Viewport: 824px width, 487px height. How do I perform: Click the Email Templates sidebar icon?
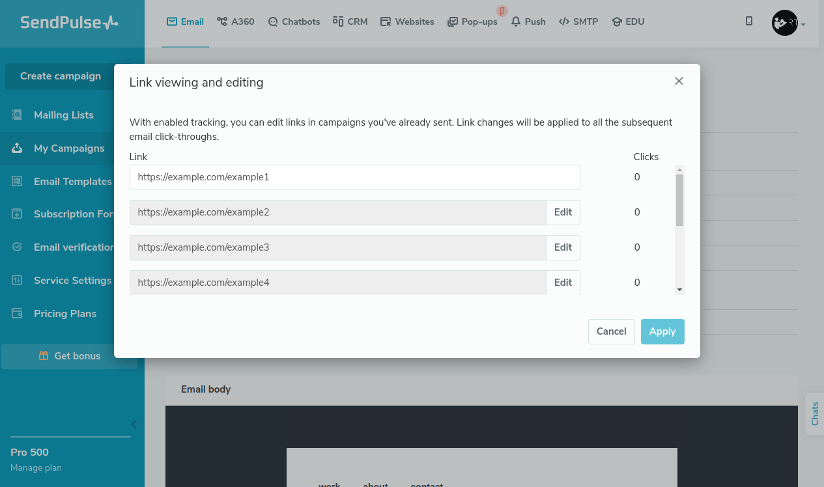click(x=18, y=182)
